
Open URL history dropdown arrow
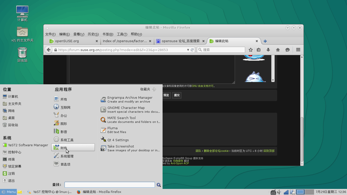point(188,50)
